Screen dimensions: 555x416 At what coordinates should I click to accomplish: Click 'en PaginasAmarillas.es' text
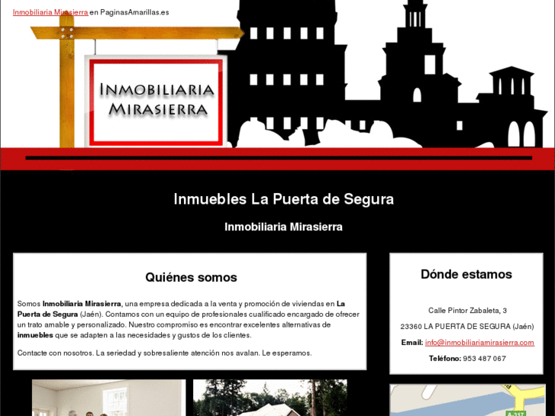tap(129, 12)
